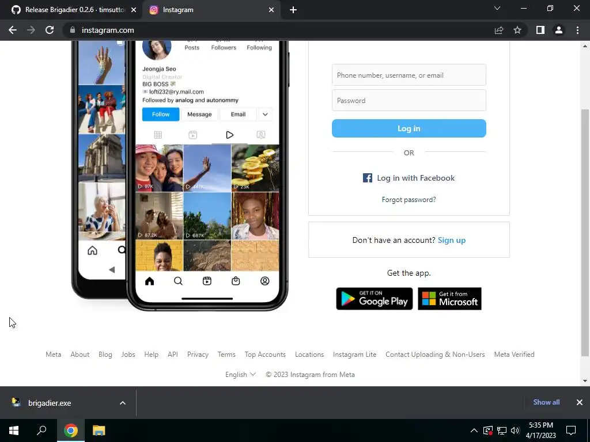Open the Forgot password link
Viewport: 590px width, 442px height.
pos(409,200)
